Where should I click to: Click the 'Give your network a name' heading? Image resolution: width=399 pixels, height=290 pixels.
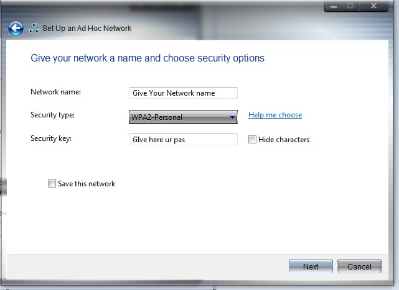tap(148, 58)
